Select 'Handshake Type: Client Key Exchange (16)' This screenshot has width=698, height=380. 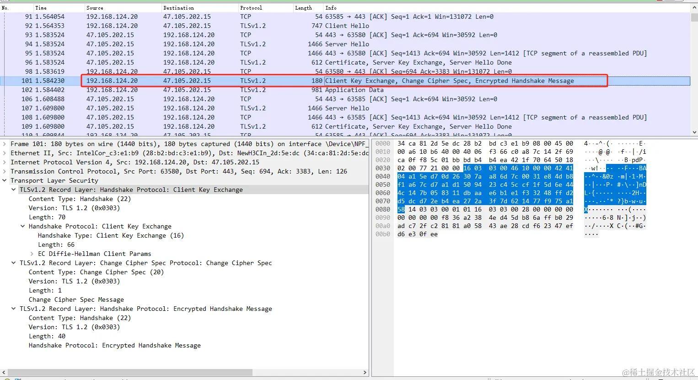click(111, 235)
